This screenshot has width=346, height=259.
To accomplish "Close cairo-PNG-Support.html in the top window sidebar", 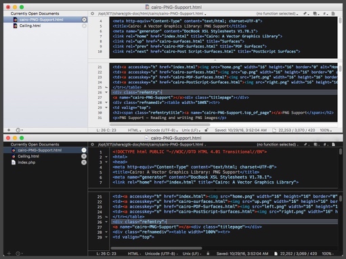I will (x=84, y=20).
